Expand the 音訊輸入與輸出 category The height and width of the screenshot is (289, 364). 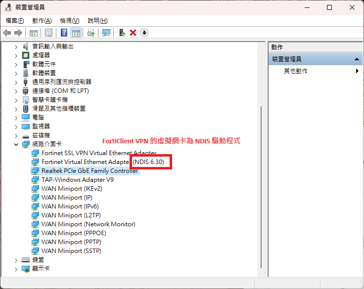[x=16, y=46]
